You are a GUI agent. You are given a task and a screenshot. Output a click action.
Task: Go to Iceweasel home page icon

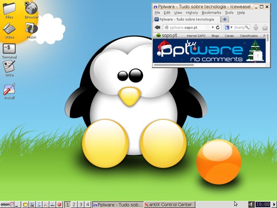click(265, 28)
